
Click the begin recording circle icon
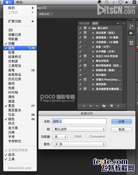[x=91, y=106]
